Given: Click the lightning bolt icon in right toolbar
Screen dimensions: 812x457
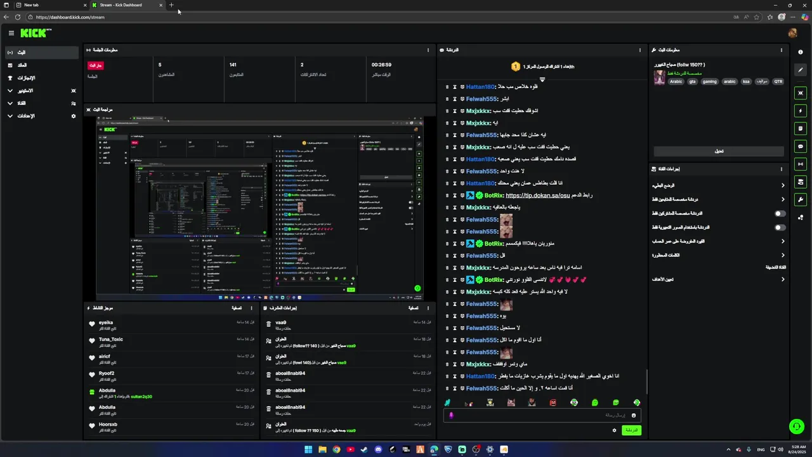Looking at the screenshot, I should (801, 110).
